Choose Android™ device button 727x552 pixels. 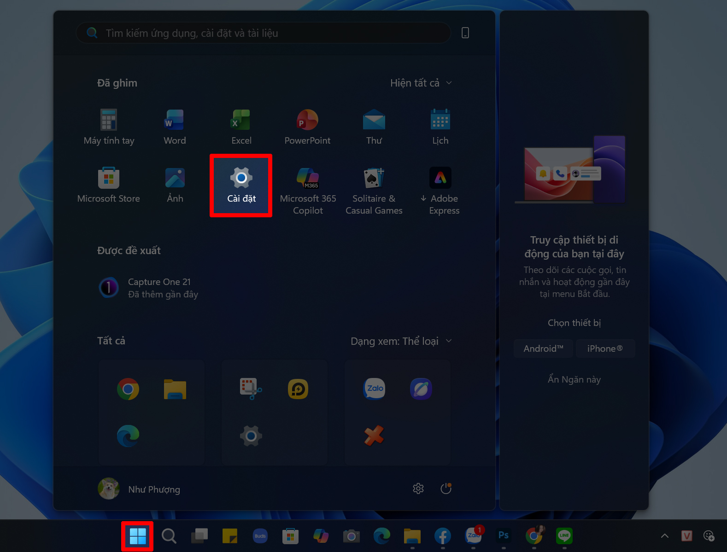[x=544, y=349]
